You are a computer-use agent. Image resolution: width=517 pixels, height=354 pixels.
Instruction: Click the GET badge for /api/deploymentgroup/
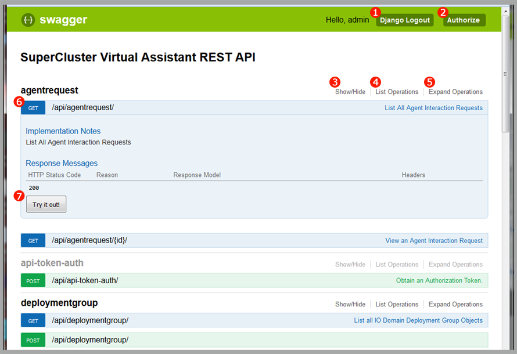coord(33,320)
